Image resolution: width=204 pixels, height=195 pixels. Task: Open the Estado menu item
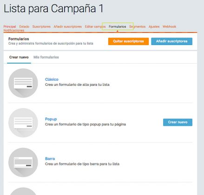tap(24, 26)
